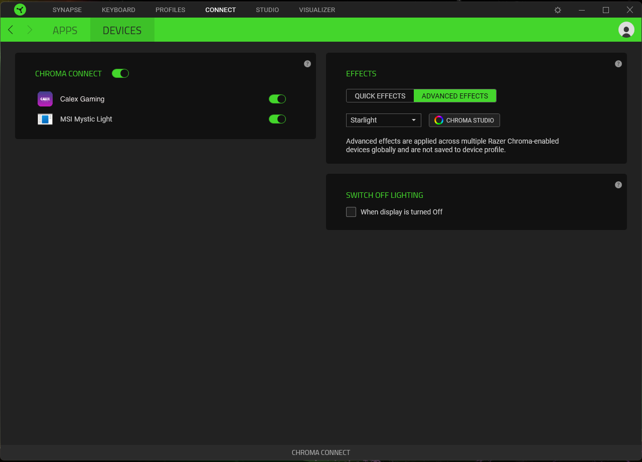Open the Profiles tab

click(170, 10)
